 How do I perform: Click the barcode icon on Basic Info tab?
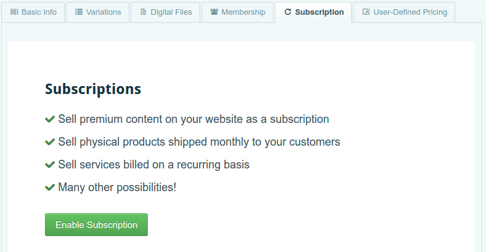[x=14, y=12]
